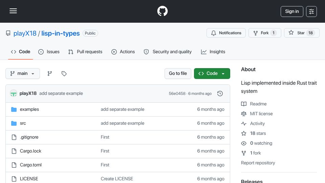
Task: Open the MIT license link
Action: click(x=257, y=114)
